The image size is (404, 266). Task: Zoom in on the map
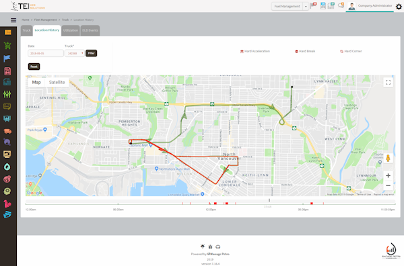(x=388, y=176)
